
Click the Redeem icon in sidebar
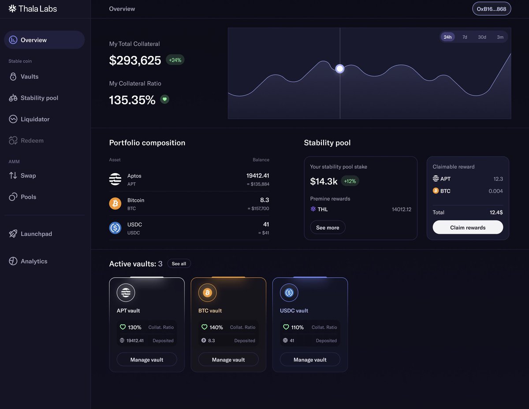click(x=13, y=141)
